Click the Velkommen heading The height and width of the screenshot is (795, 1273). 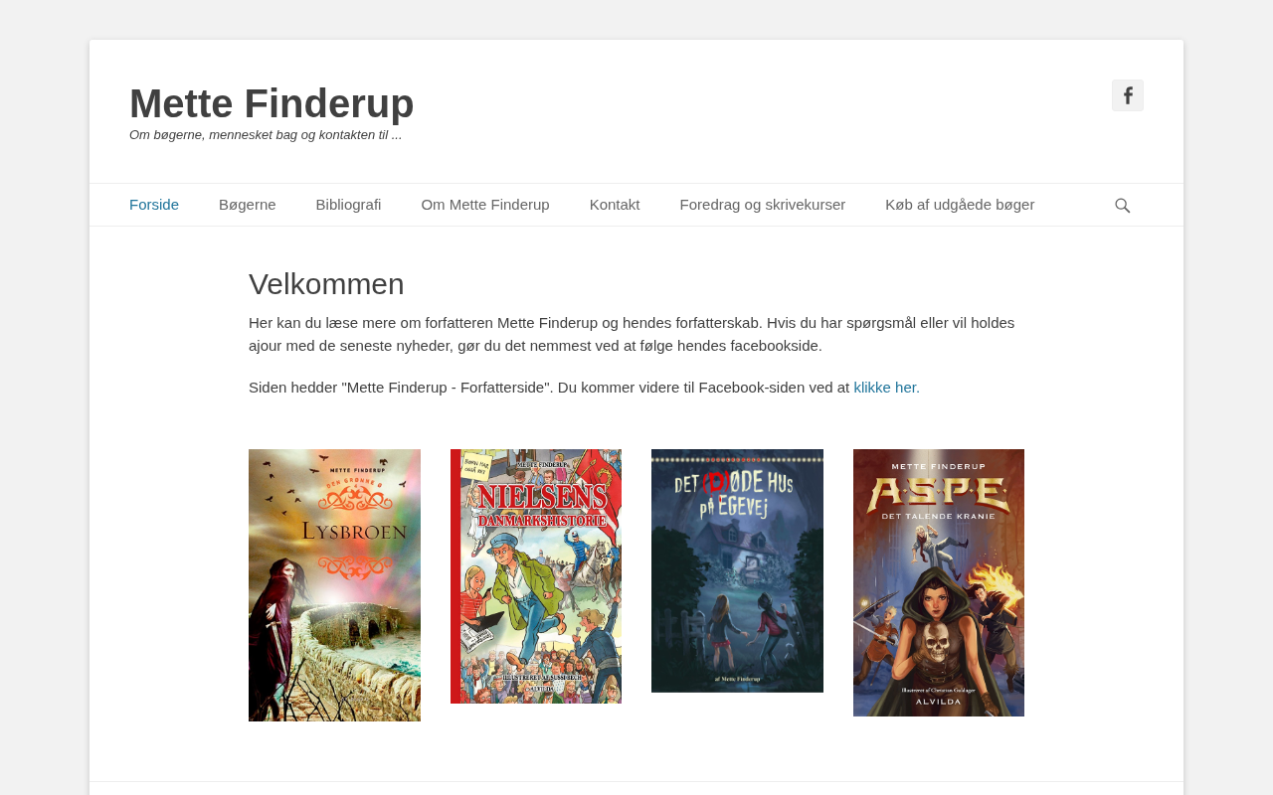[326, 284]
